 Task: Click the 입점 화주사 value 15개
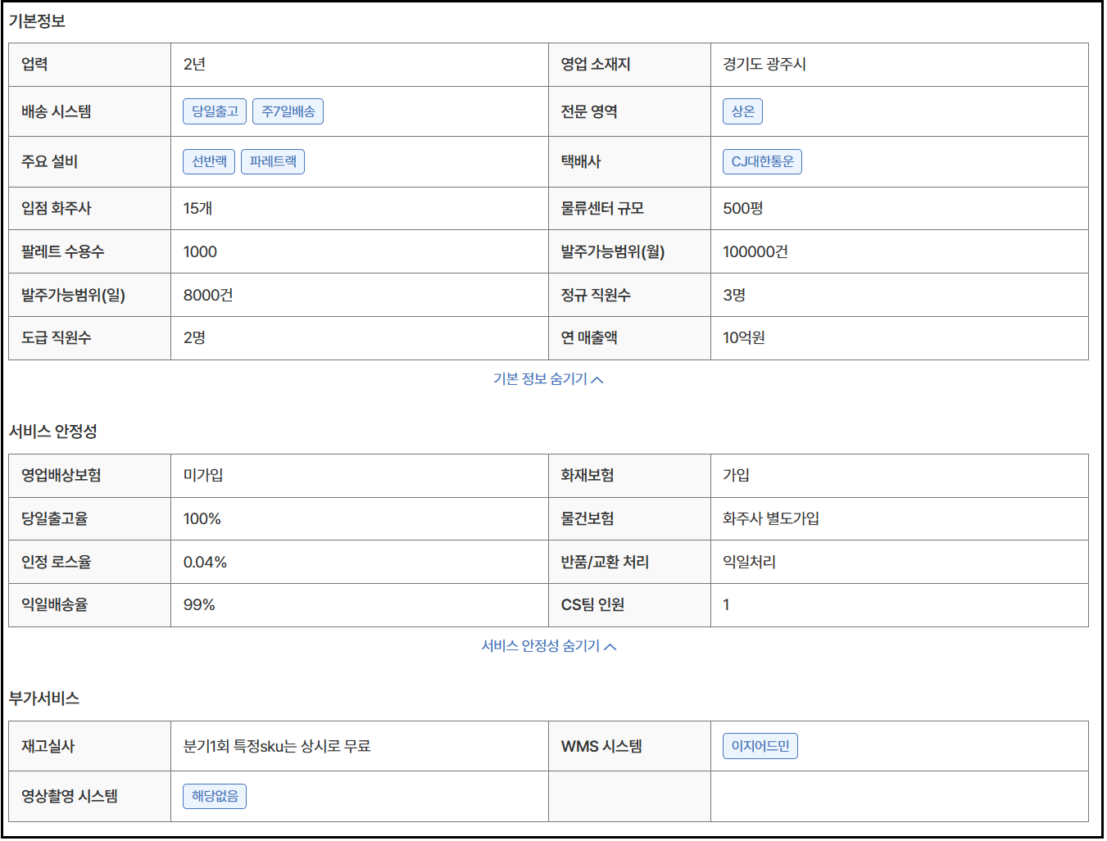pos(197,209)
